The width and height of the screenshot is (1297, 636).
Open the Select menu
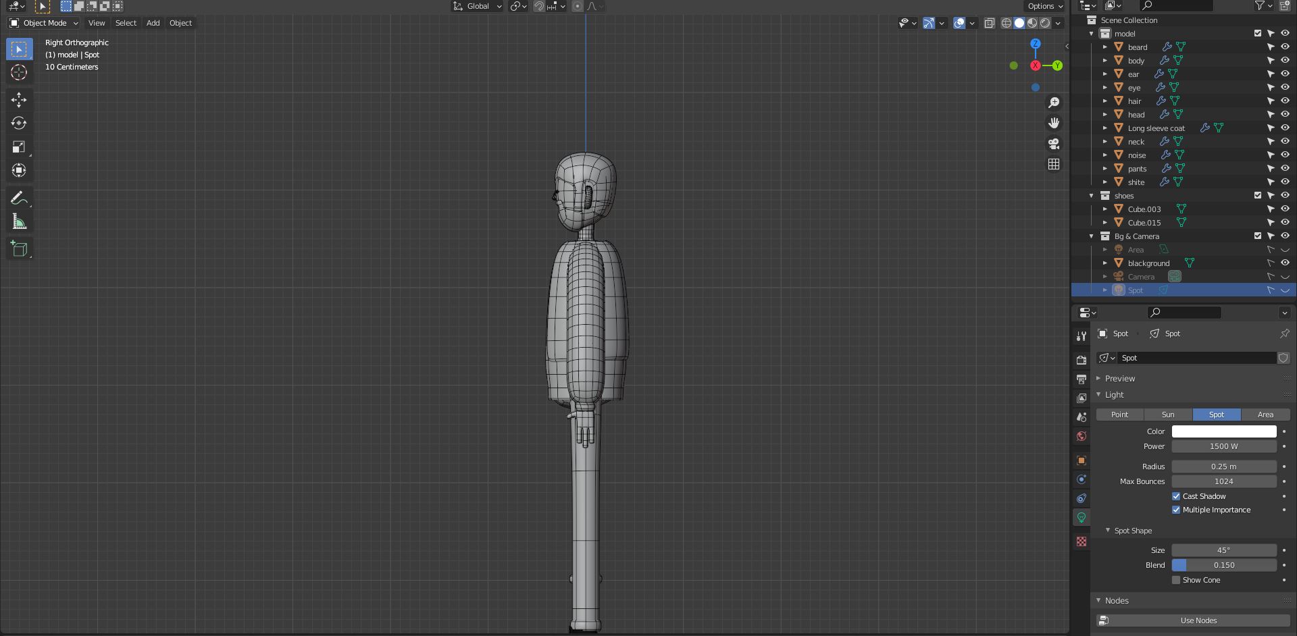pos(126,23)
